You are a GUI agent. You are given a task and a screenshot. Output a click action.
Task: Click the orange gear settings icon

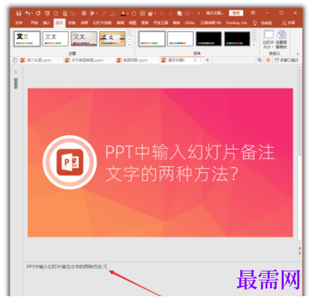tap(268, 60)
